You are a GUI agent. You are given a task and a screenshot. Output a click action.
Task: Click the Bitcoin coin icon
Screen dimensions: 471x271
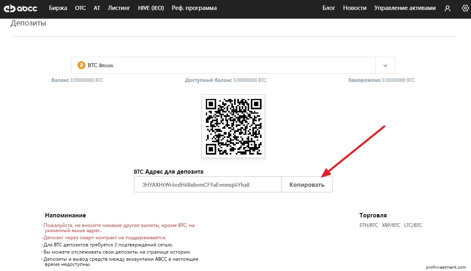tap(81, 65)
